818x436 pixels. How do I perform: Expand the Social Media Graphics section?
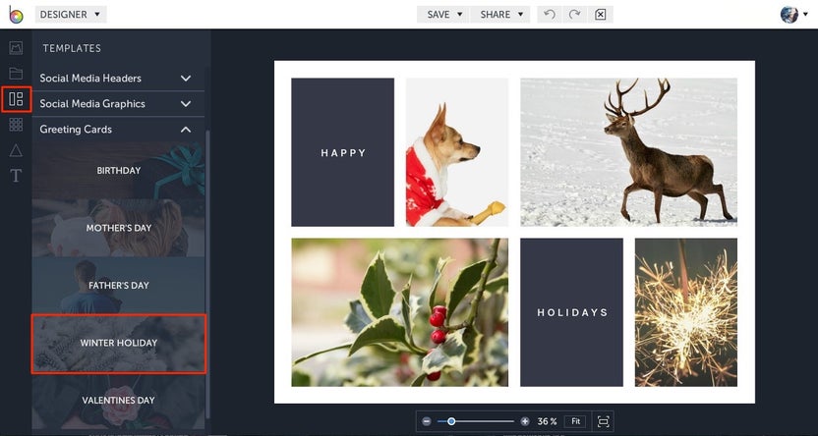tap(118, 104)
